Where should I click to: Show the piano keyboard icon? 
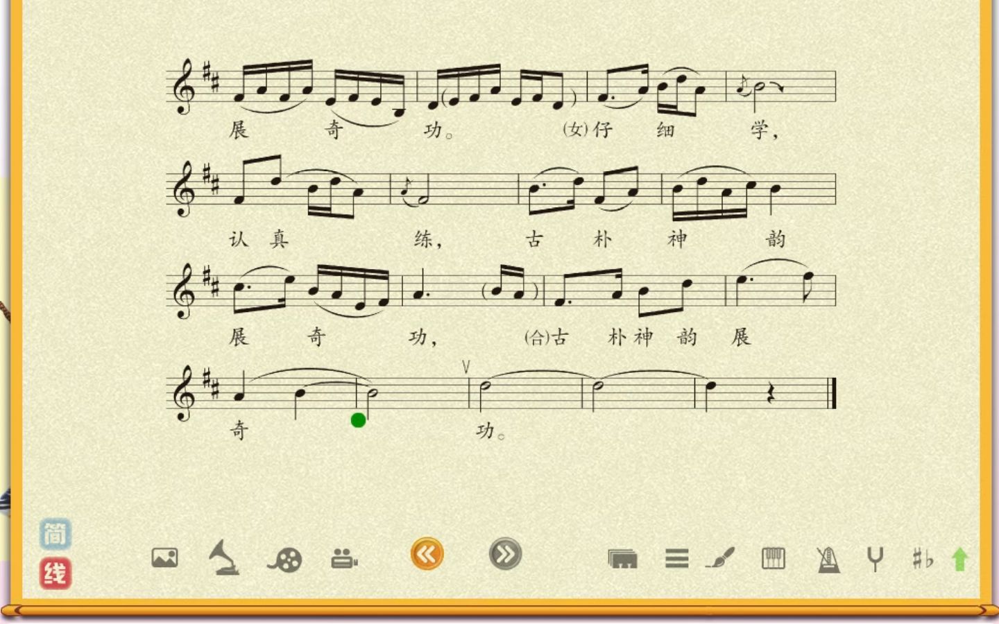[x=774, y=558]
